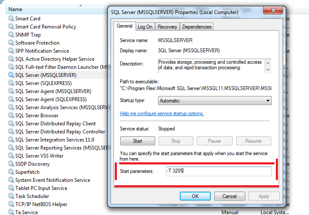Click the SNMP Trap service gear icon
This screenshot has width=309, height=215.
pos(11,34)
